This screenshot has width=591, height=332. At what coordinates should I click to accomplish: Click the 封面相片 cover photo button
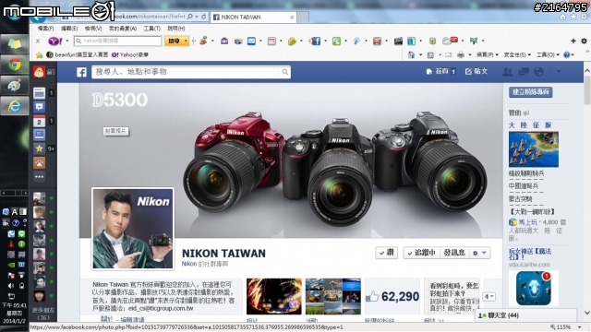(116, 131)
